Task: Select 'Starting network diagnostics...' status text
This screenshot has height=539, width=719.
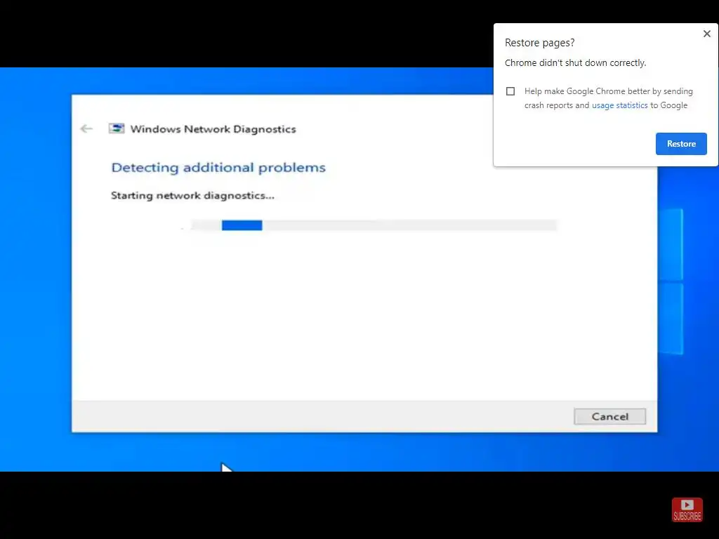Action: point(192,196)
